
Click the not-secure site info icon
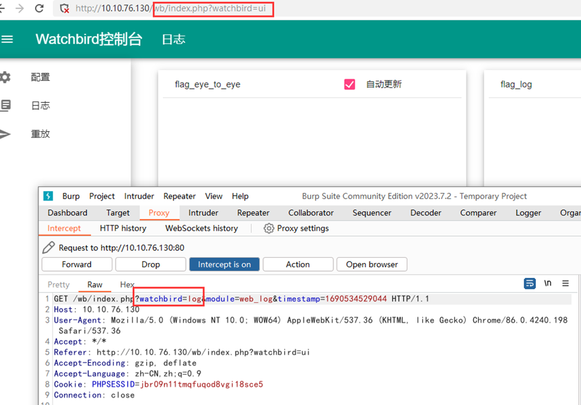point(65,9)
